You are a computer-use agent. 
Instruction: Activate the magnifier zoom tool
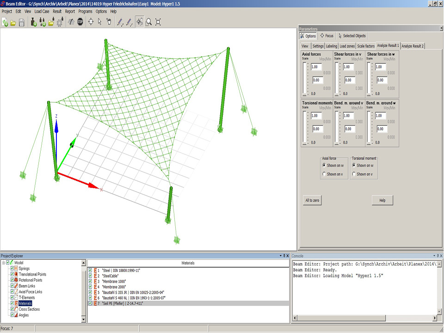tap(148, 22)
